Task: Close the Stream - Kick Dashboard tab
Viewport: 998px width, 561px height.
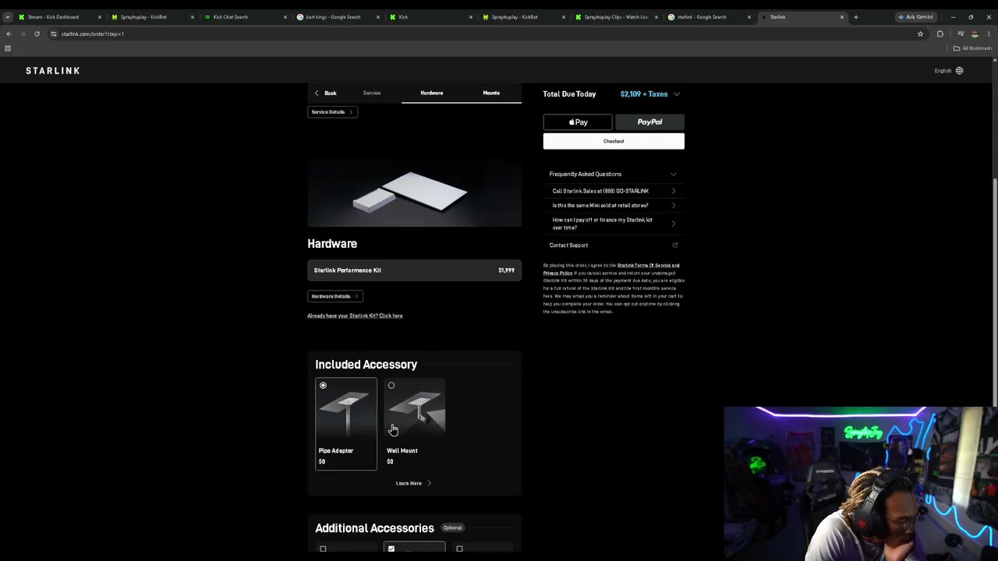Action: click(x=99, y=16)
